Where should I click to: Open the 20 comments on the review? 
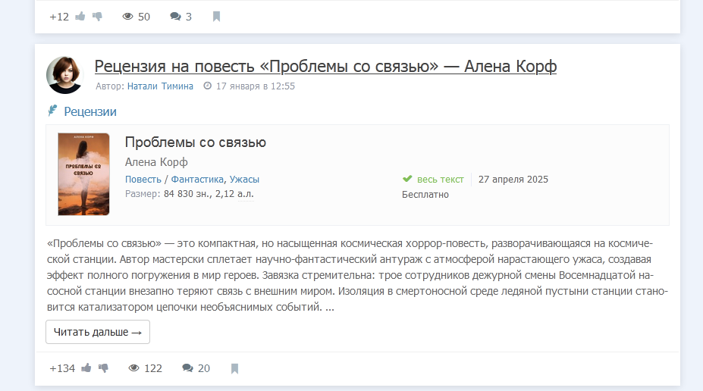(x=196, y=368)
